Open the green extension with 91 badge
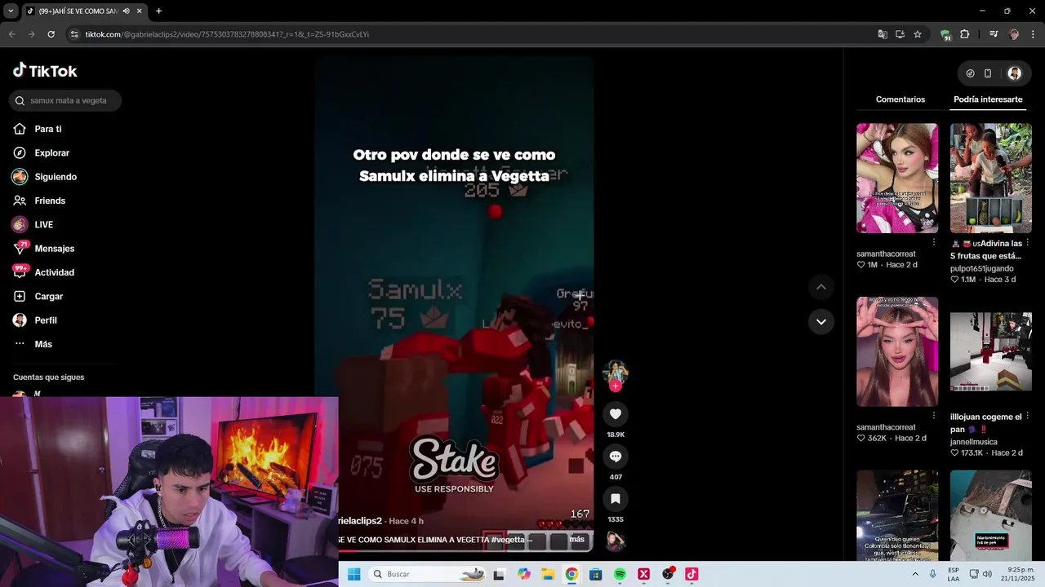 point(945,34)
